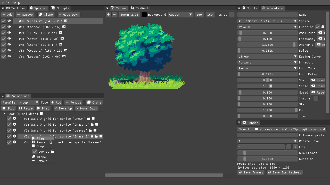Open the Easing Curve dropdown set to Linear

[x=267, y=56]
